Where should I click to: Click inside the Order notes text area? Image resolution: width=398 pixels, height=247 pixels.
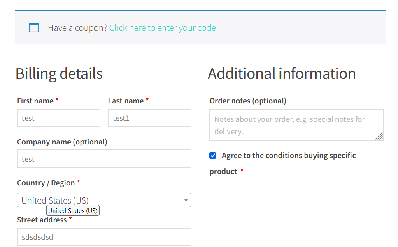(x=296, y=123)
